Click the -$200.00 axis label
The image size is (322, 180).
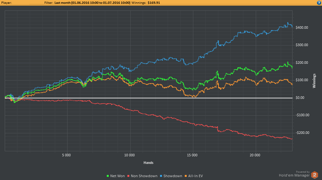pos(302,133)
